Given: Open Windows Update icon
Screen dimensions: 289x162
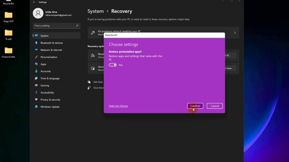Looking at the screenshot, I should 36,107.
